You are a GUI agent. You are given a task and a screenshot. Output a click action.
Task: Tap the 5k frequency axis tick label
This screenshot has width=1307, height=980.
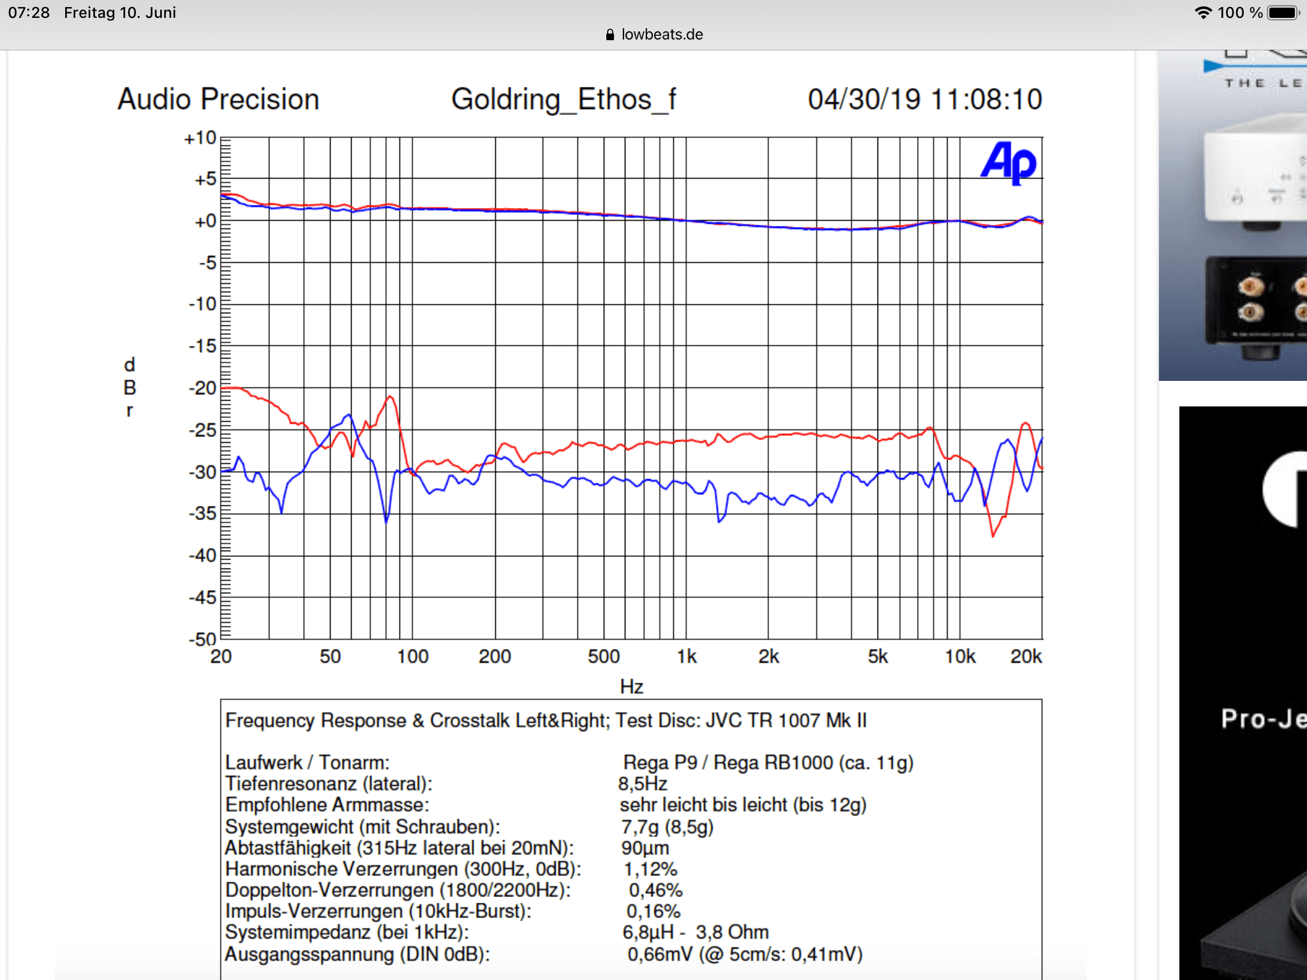878,657
